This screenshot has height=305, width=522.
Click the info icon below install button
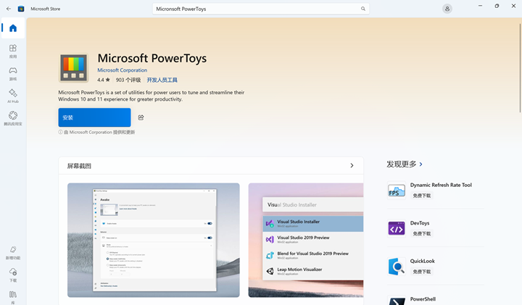point(60,132)
